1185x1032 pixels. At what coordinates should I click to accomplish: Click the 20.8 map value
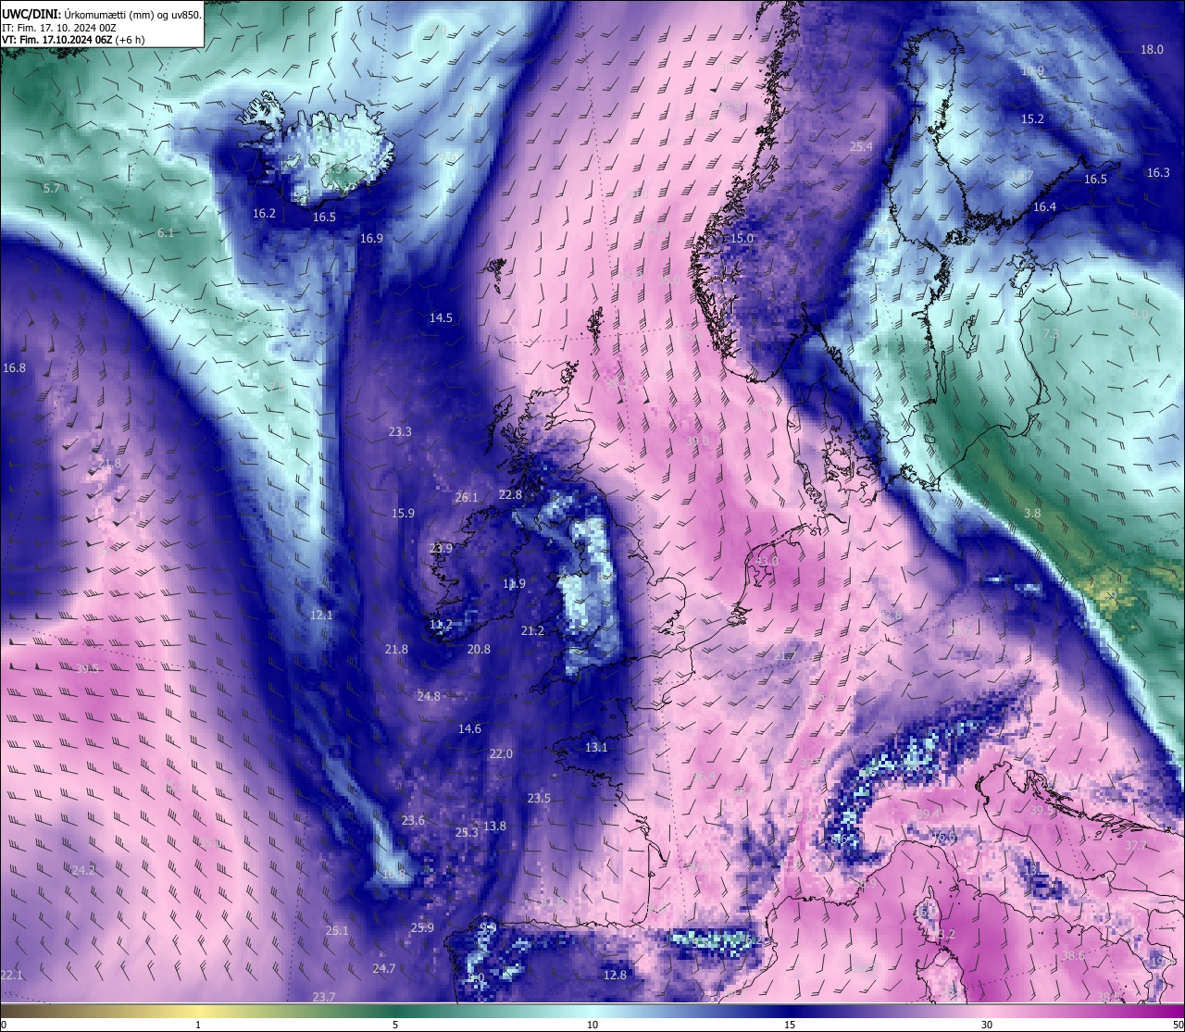pyautogui.click(x=479, y=650)
